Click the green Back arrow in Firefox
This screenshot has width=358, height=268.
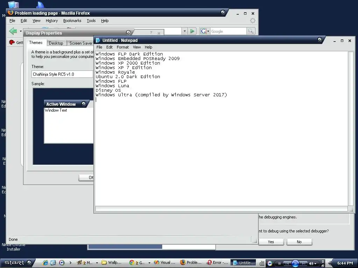pyautogui.click(x=13, y=31)
